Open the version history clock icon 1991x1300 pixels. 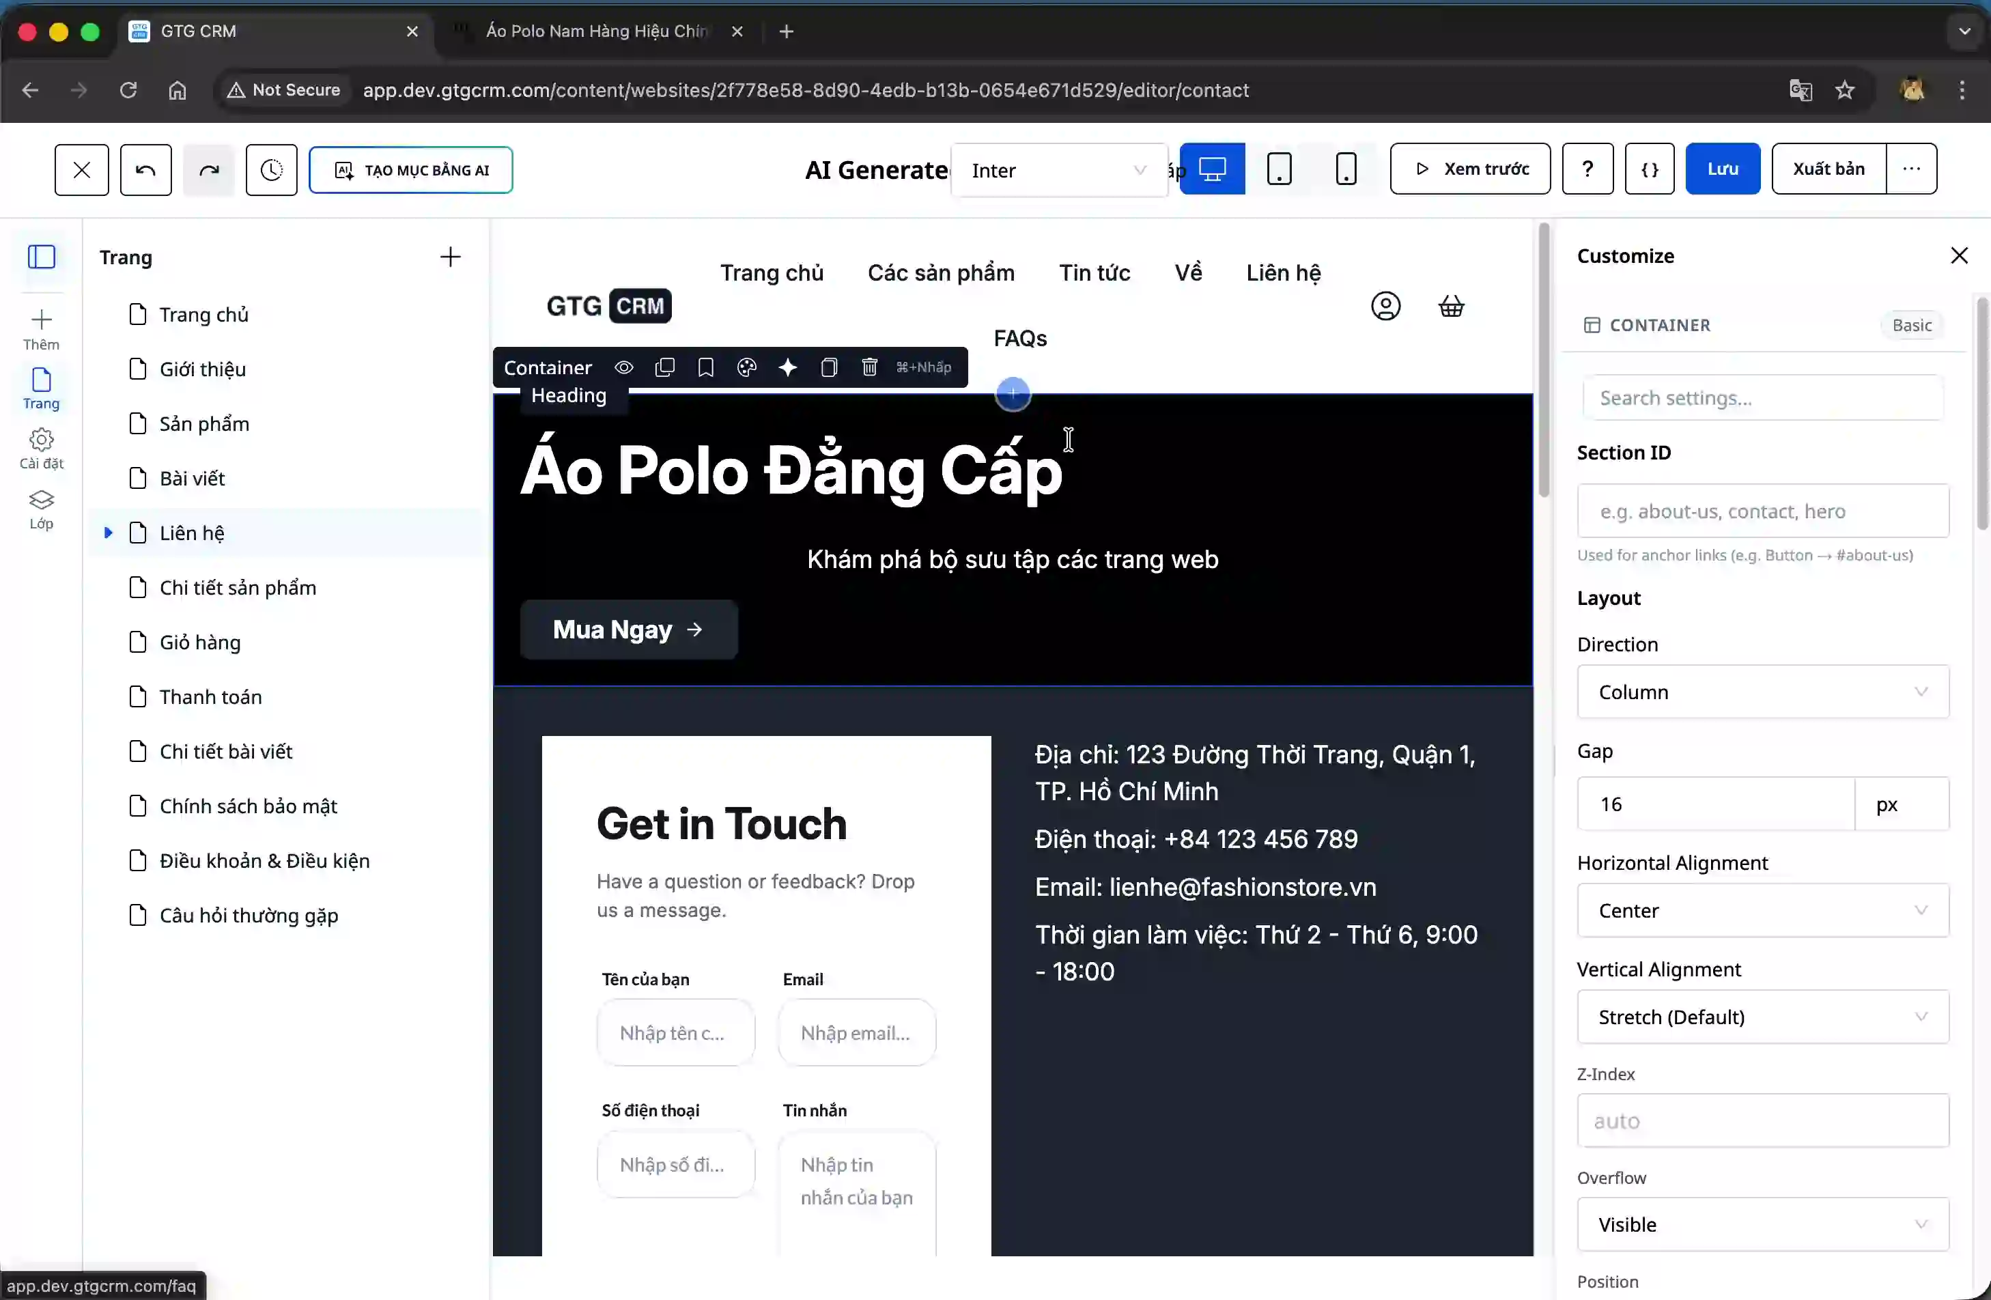[x=271, y=170]
